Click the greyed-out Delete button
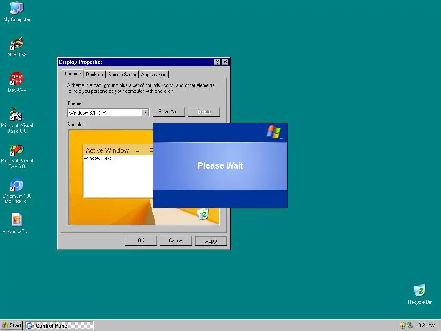 tap(204, 112)
